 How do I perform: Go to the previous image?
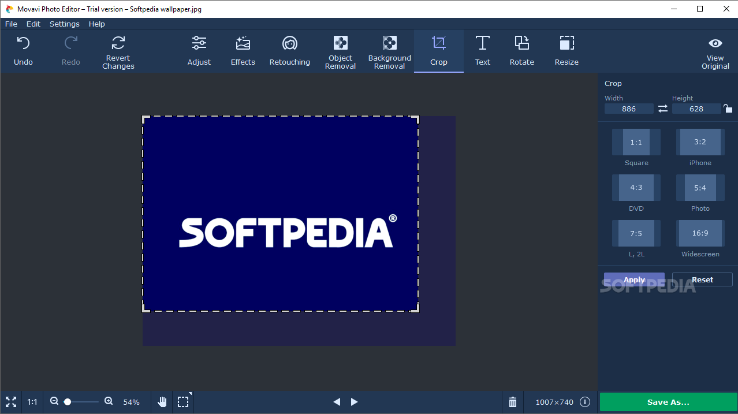click(x=337, y=402)
